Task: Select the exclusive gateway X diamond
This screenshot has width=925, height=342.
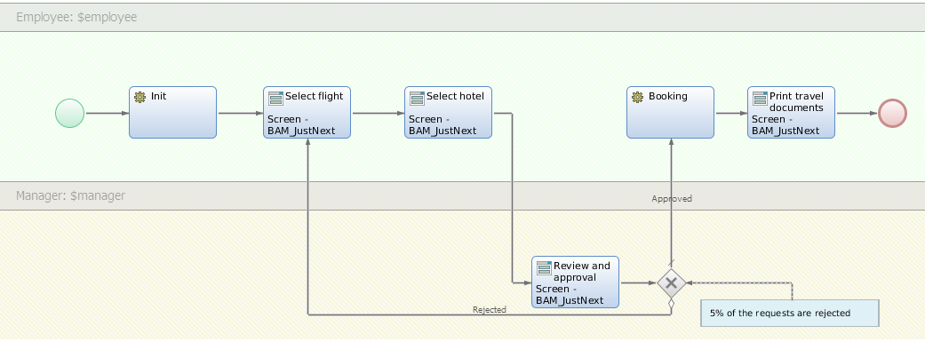Action: [672, 283]
